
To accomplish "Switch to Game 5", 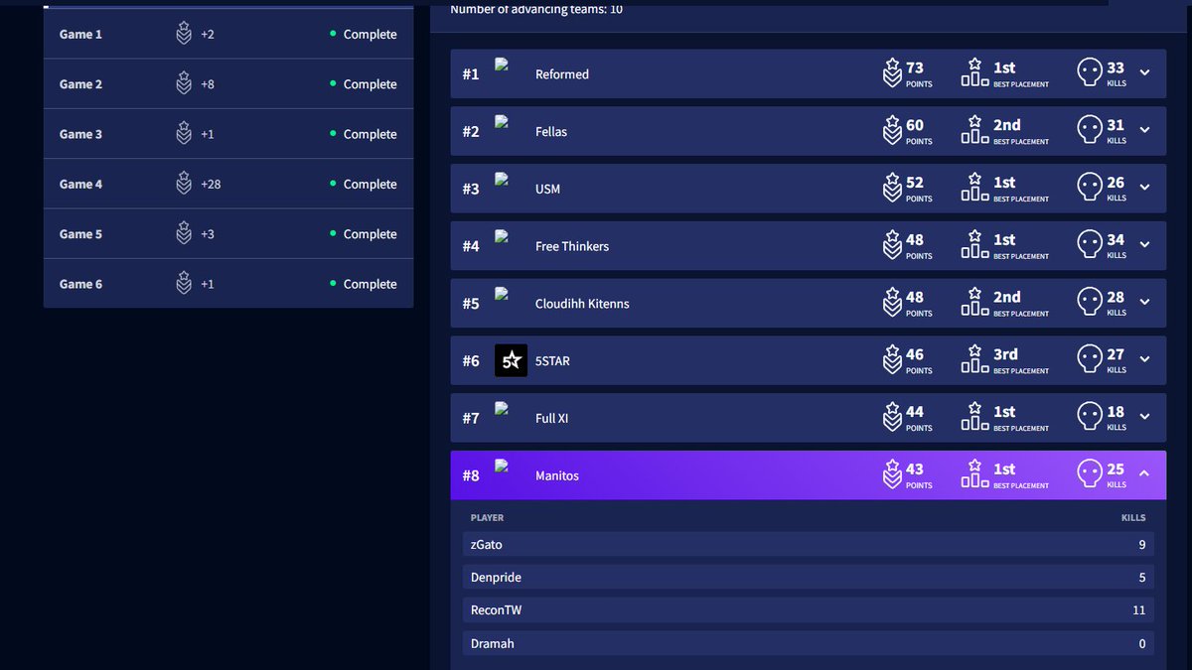I will point(228,234).
